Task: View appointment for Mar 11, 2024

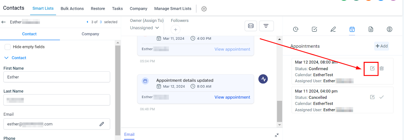Action: (x=232, y=49)
